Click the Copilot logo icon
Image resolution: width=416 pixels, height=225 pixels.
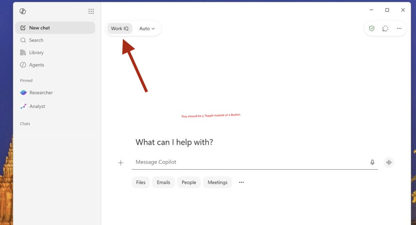(x=23, y=11)
